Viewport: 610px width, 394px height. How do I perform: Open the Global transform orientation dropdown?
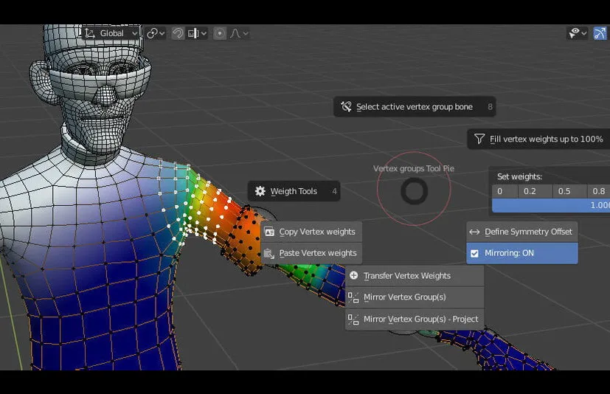click(x=111, y=33)
